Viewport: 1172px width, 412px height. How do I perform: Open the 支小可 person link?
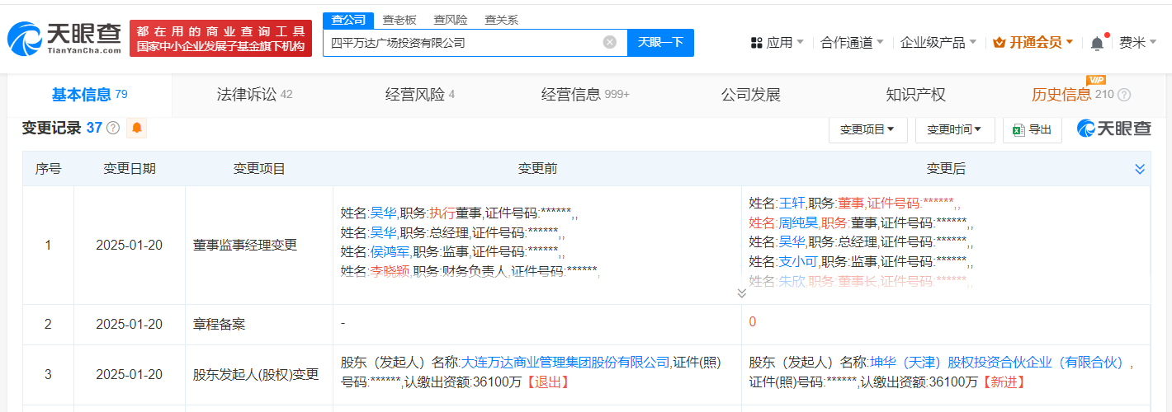pos(798,262)
